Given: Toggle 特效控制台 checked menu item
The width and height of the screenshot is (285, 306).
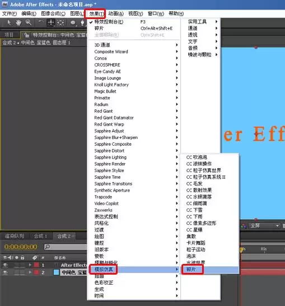Looking at the screenshot, I should point(109,22).
